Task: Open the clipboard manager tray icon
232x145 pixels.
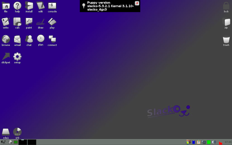Action: point(199,142)
